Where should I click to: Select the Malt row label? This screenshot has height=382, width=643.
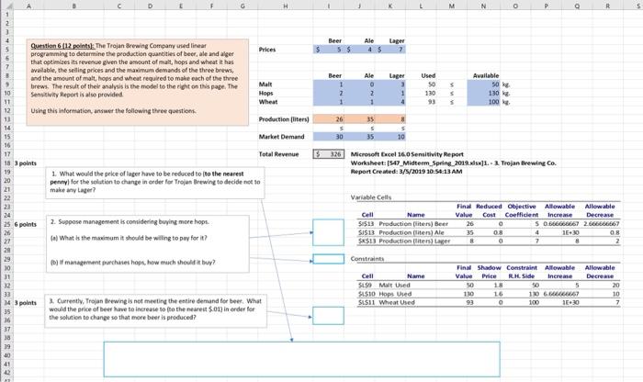tap(265, 84)
